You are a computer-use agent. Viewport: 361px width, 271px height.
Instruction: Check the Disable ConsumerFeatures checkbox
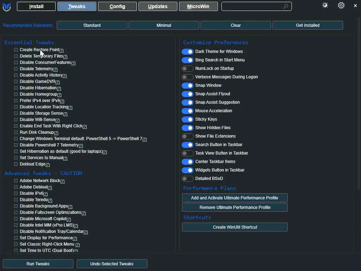16,62
